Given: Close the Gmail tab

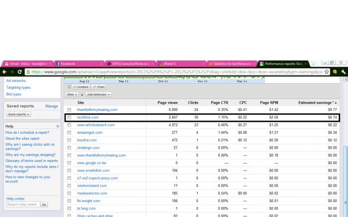Looking at the screenshot, I should point(50,64).
